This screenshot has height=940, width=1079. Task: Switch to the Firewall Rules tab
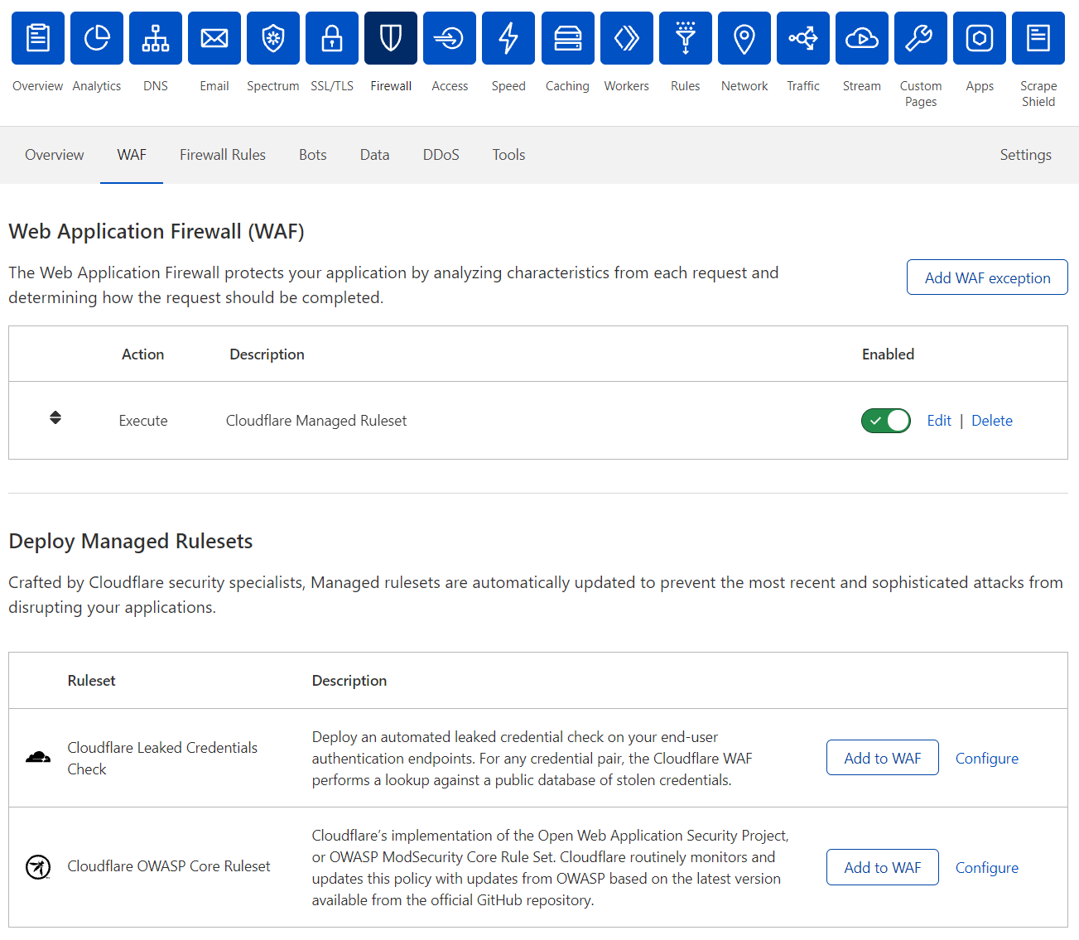[222, 155]
